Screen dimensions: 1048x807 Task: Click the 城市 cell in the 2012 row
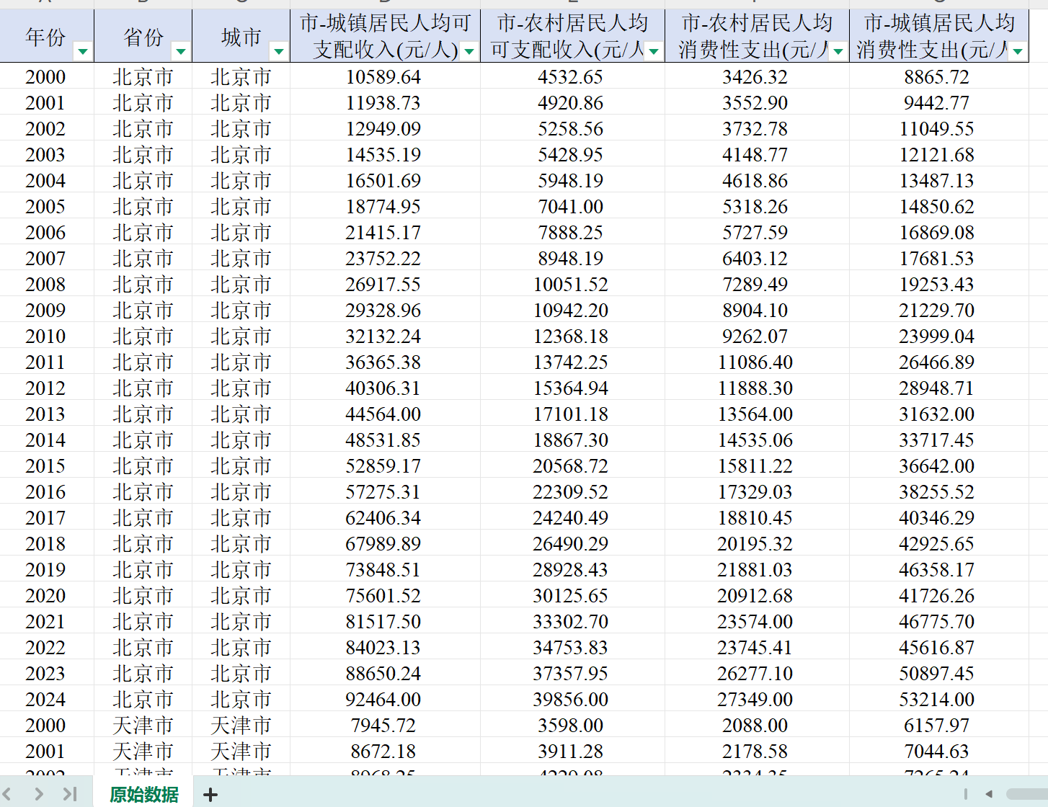click(x=241, y=388)
